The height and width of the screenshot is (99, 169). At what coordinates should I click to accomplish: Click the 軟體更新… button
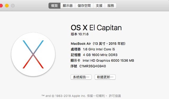coord(105,77)
